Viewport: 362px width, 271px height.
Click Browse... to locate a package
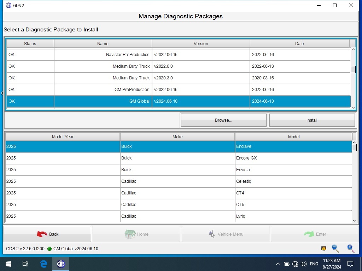pos(223,120)
